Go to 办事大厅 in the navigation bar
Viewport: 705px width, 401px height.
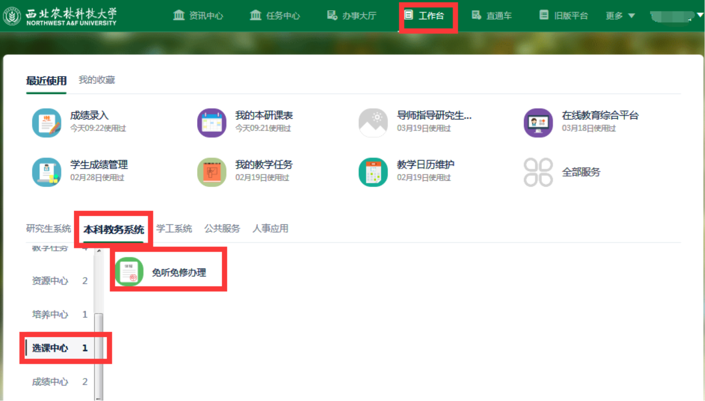(351, 16)
